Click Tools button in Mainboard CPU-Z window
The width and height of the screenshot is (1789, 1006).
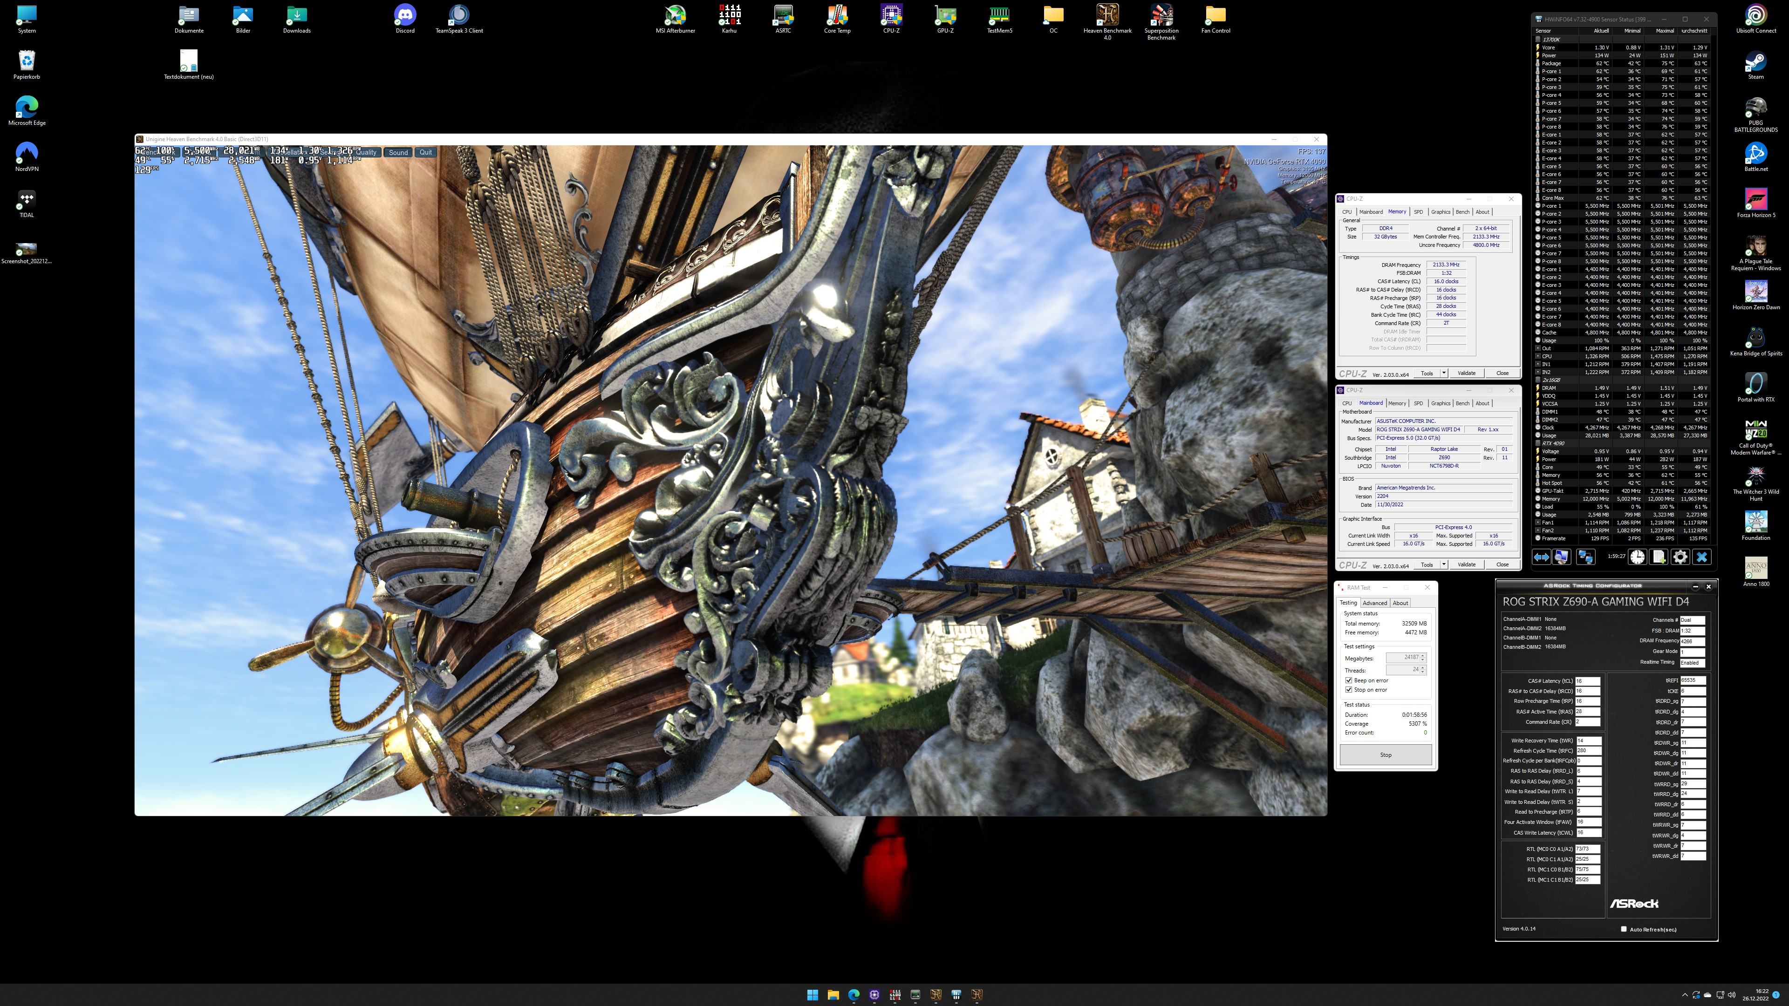(x=1427, y=564)
